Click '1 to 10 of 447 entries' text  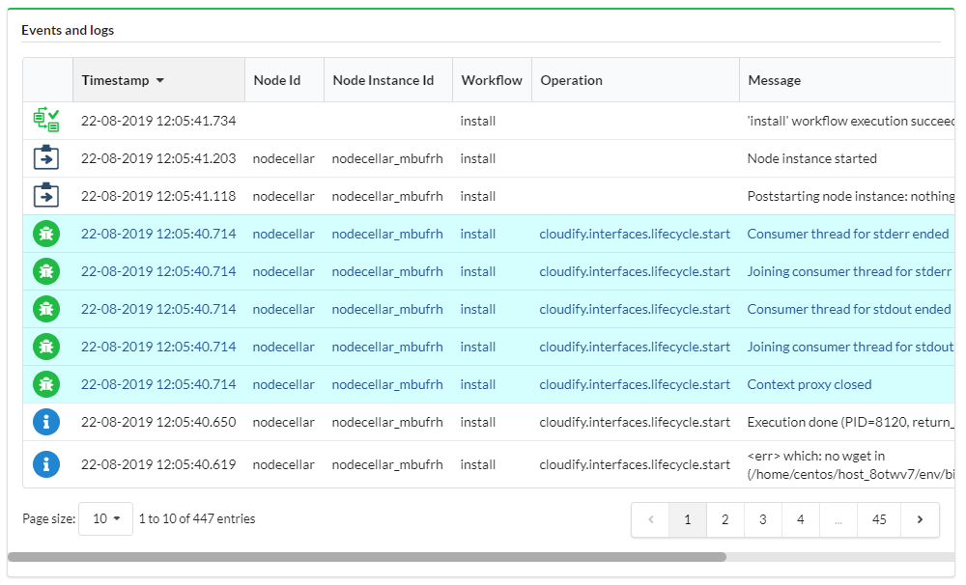(197, 518)
